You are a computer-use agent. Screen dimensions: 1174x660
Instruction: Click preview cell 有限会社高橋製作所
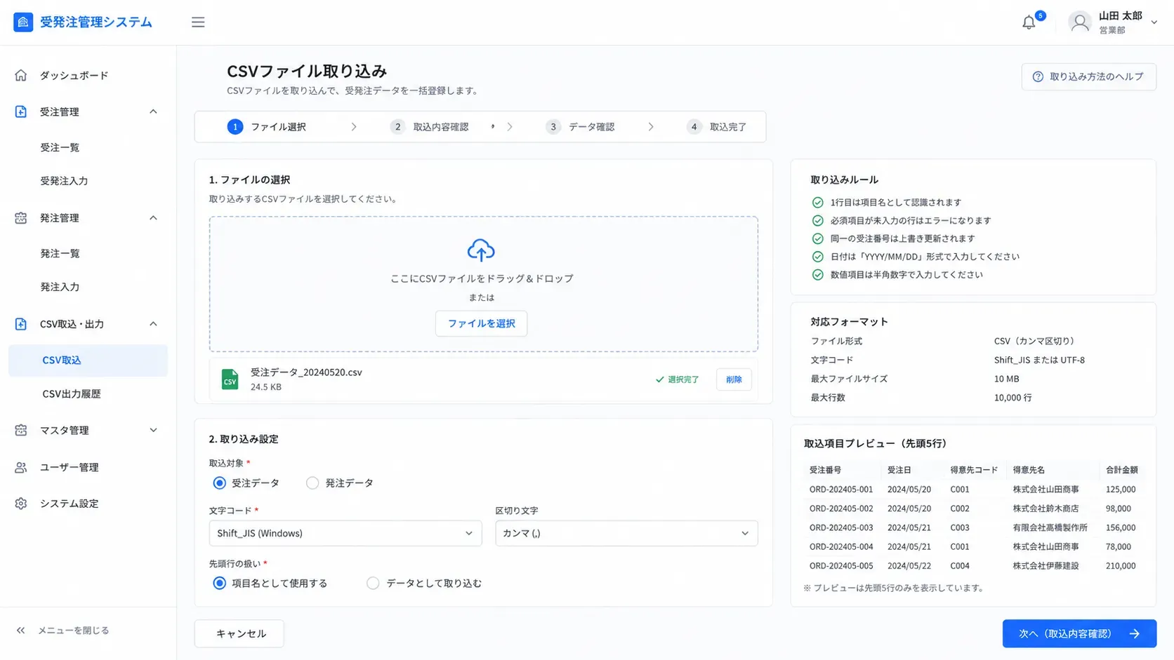point(1050,527)
